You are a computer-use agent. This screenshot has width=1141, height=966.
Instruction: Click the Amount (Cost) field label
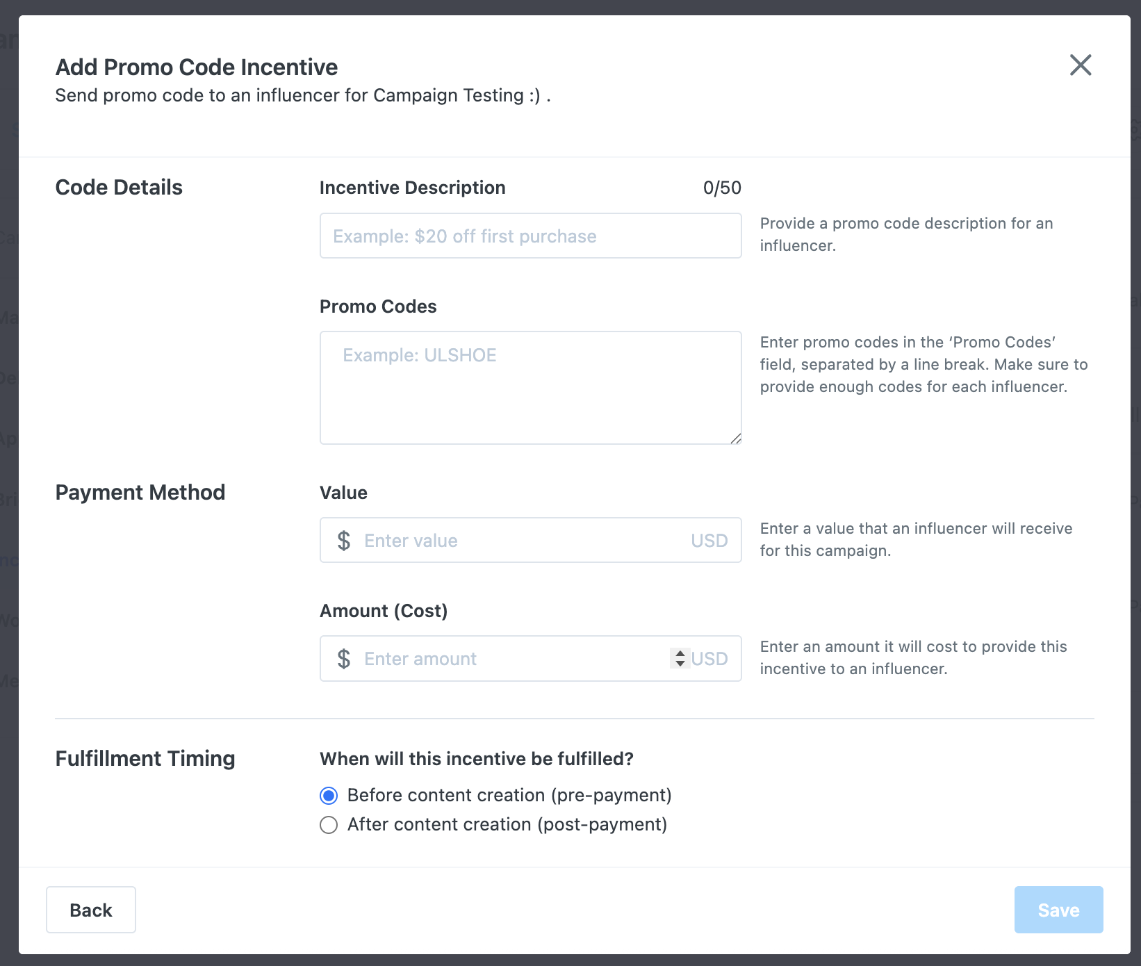pos(384,611)
